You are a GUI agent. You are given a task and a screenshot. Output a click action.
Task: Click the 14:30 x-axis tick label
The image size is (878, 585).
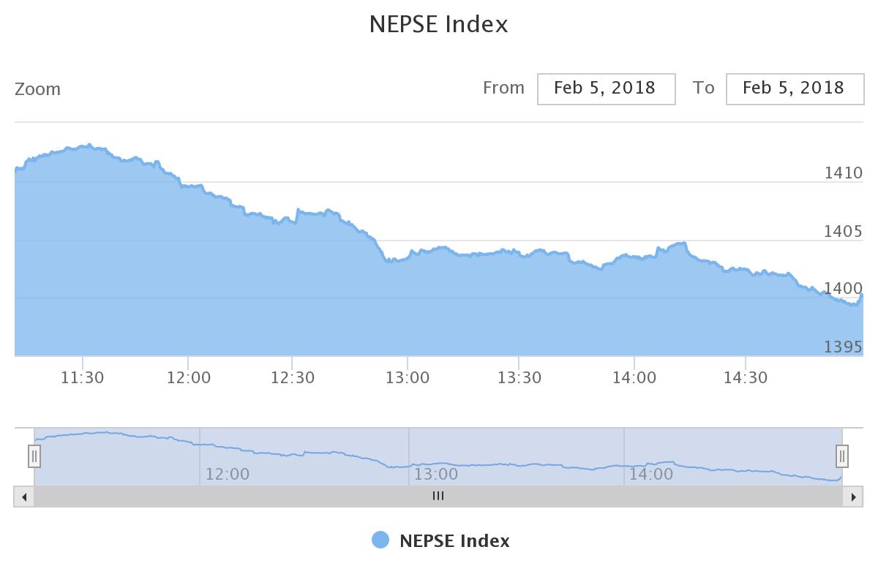[x=745, y=377]
